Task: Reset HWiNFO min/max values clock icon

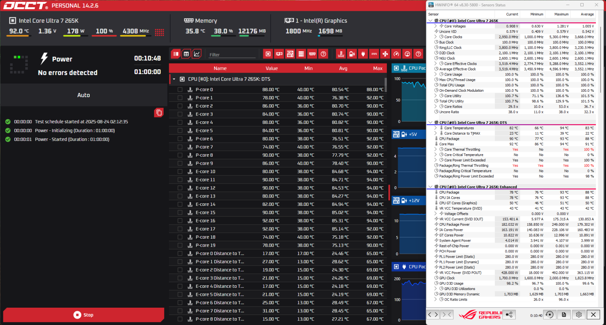Action: tap(549, 315)
